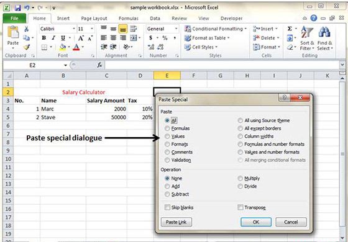Click OK in Paste Special dialog
The width and height of the screenshot is (348, 242).
(256, 222)
